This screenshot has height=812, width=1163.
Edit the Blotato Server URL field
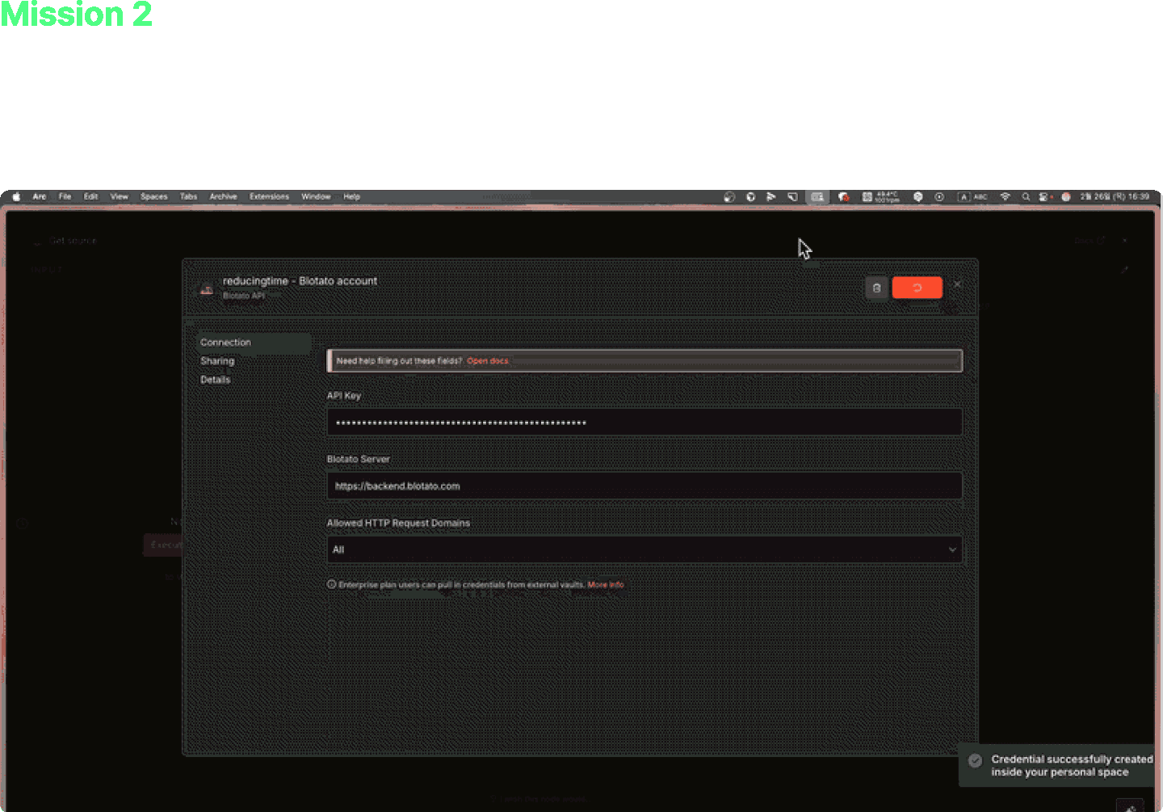644,486
